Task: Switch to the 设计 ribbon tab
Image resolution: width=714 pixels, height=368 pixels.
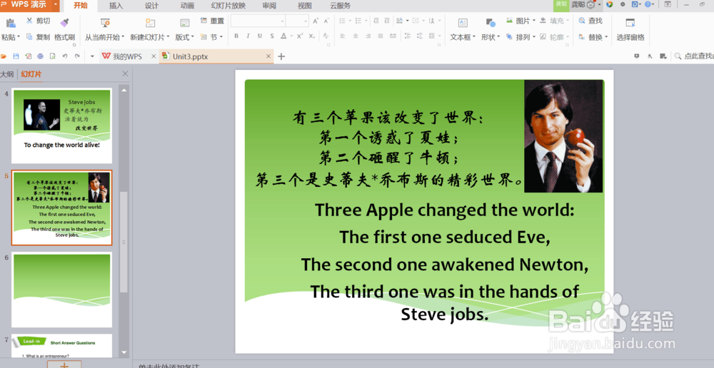Action: point(151,6)
